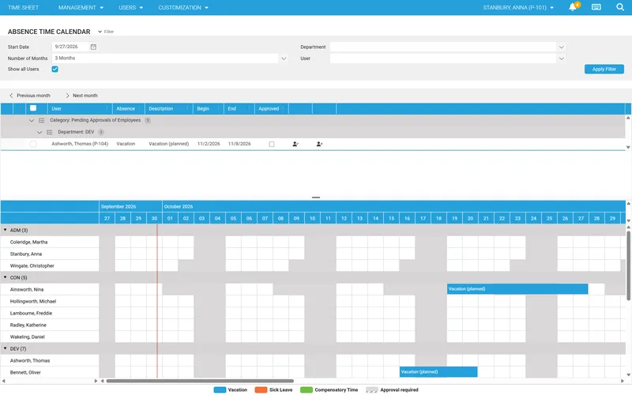
Task: Open the search magnifier icon
Action: click(x=620, y=7)
